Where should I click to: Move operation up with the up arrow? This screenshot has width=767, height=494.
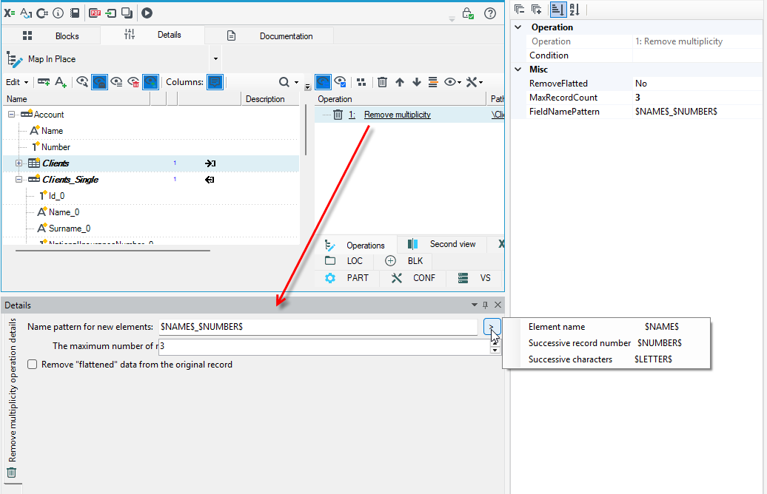pyautogui.click(x=400, y=82)
